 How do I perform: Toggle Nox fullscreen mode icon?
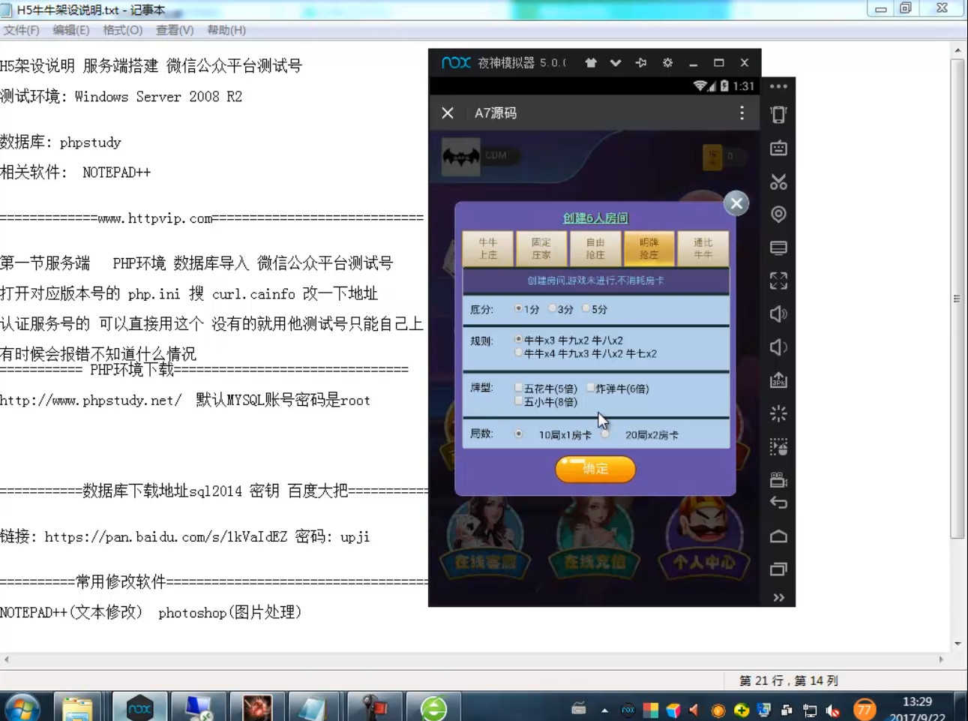pyautogui.click(x=778, y=281)
